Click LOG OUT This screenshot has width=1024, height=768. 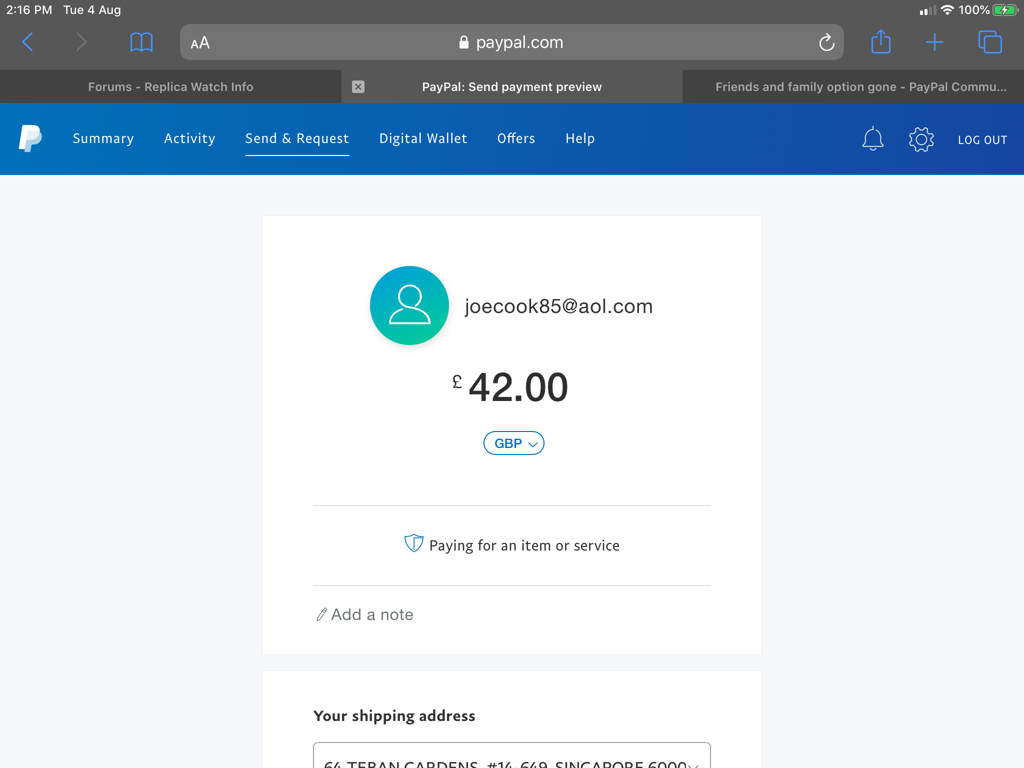point(982,140)
